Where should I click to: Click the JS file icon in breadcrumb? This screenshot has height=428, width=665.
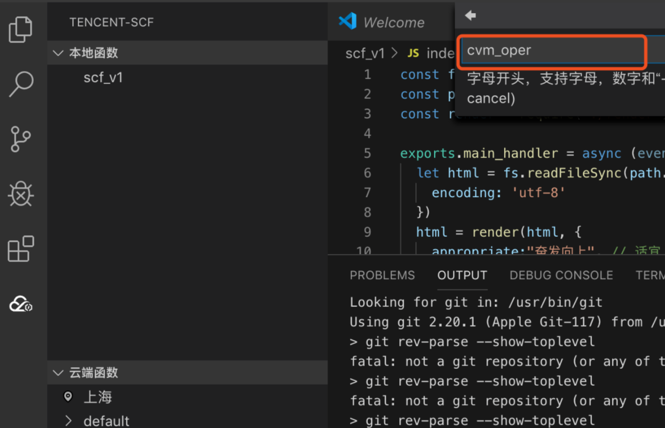413,54
